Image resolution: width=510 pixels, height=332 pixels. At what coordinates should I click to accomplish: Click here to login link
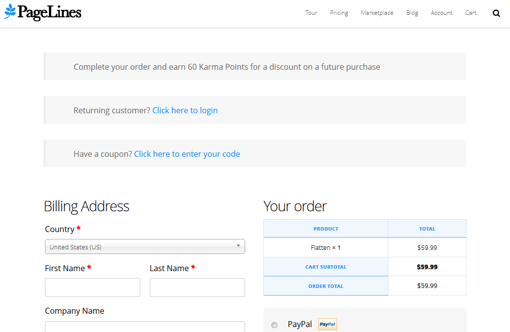tap(185, 110)
